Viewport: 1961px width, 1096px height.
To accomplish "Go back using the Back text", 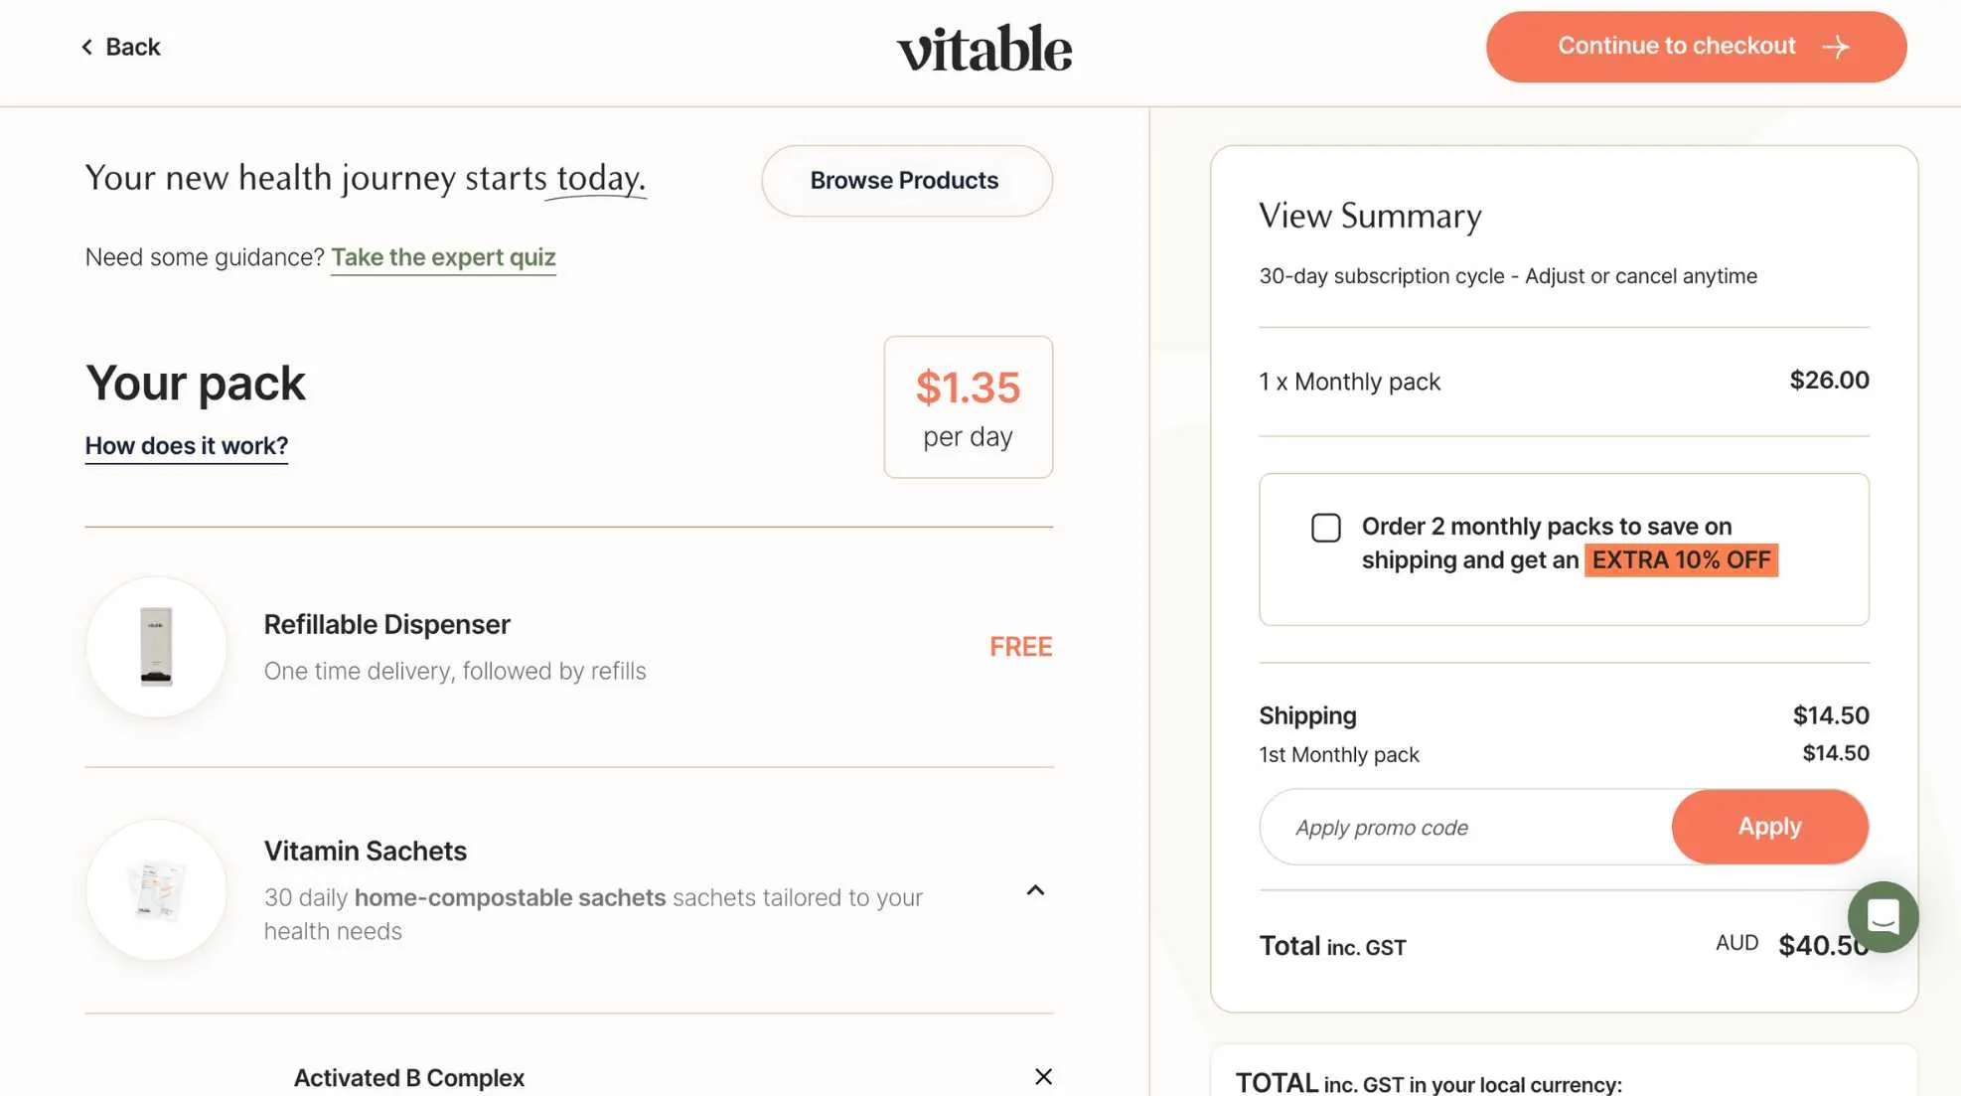I will 133,47.
